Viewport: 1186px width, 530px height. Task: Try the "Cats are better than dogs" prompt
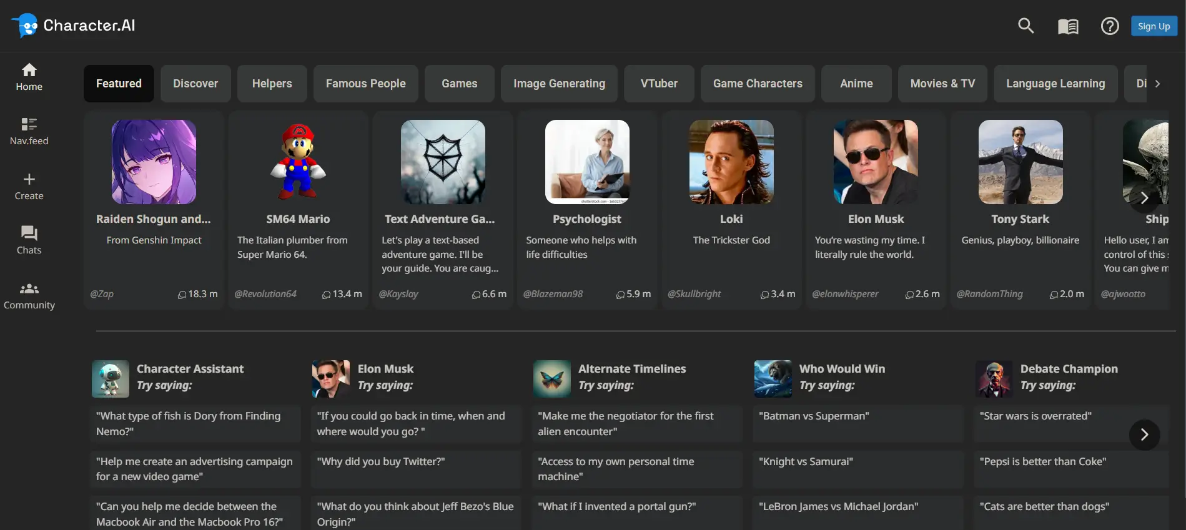tap(1071, 513)
